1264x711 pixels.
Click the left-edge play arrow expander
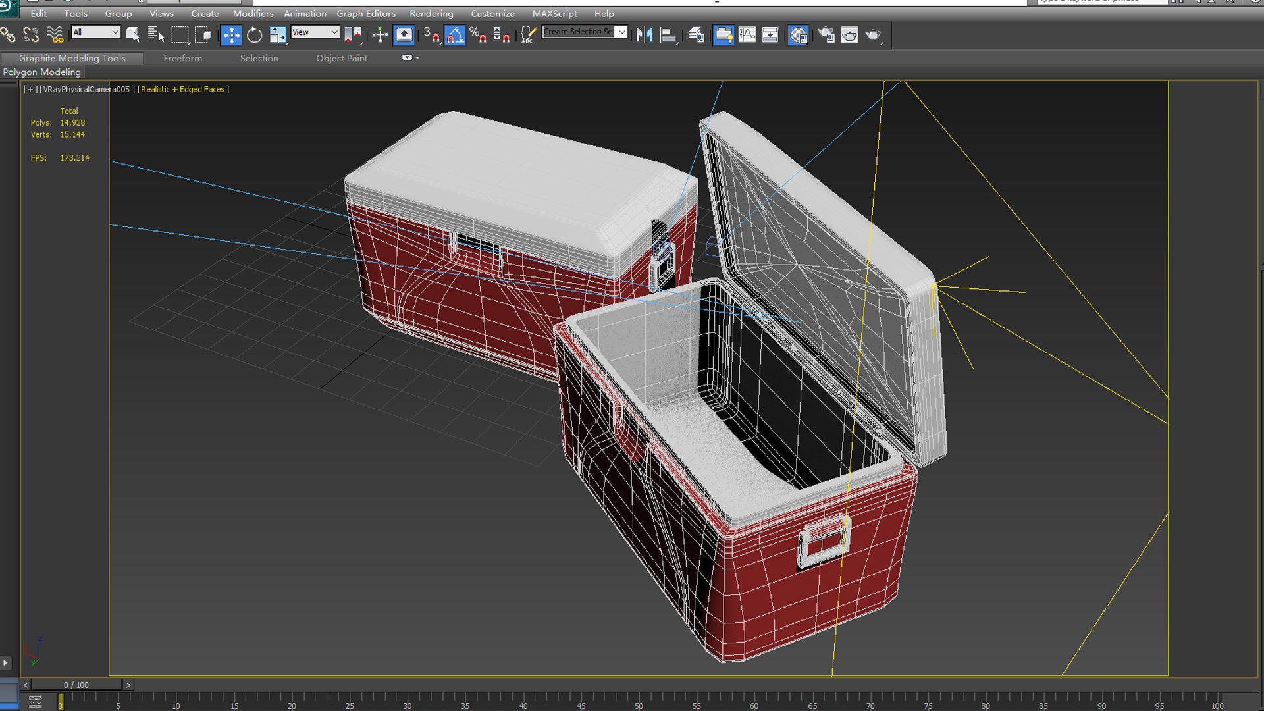tap(5, 662)
